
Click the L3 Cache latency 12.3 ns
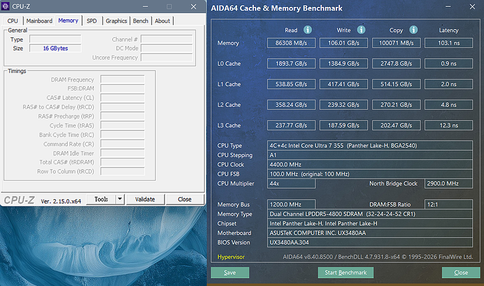(449, 125)
